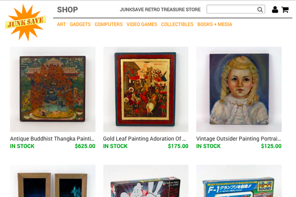Open the Vintage Outsider portrait painting image
This screenshot has height=197, width=296.
[239, 89]
